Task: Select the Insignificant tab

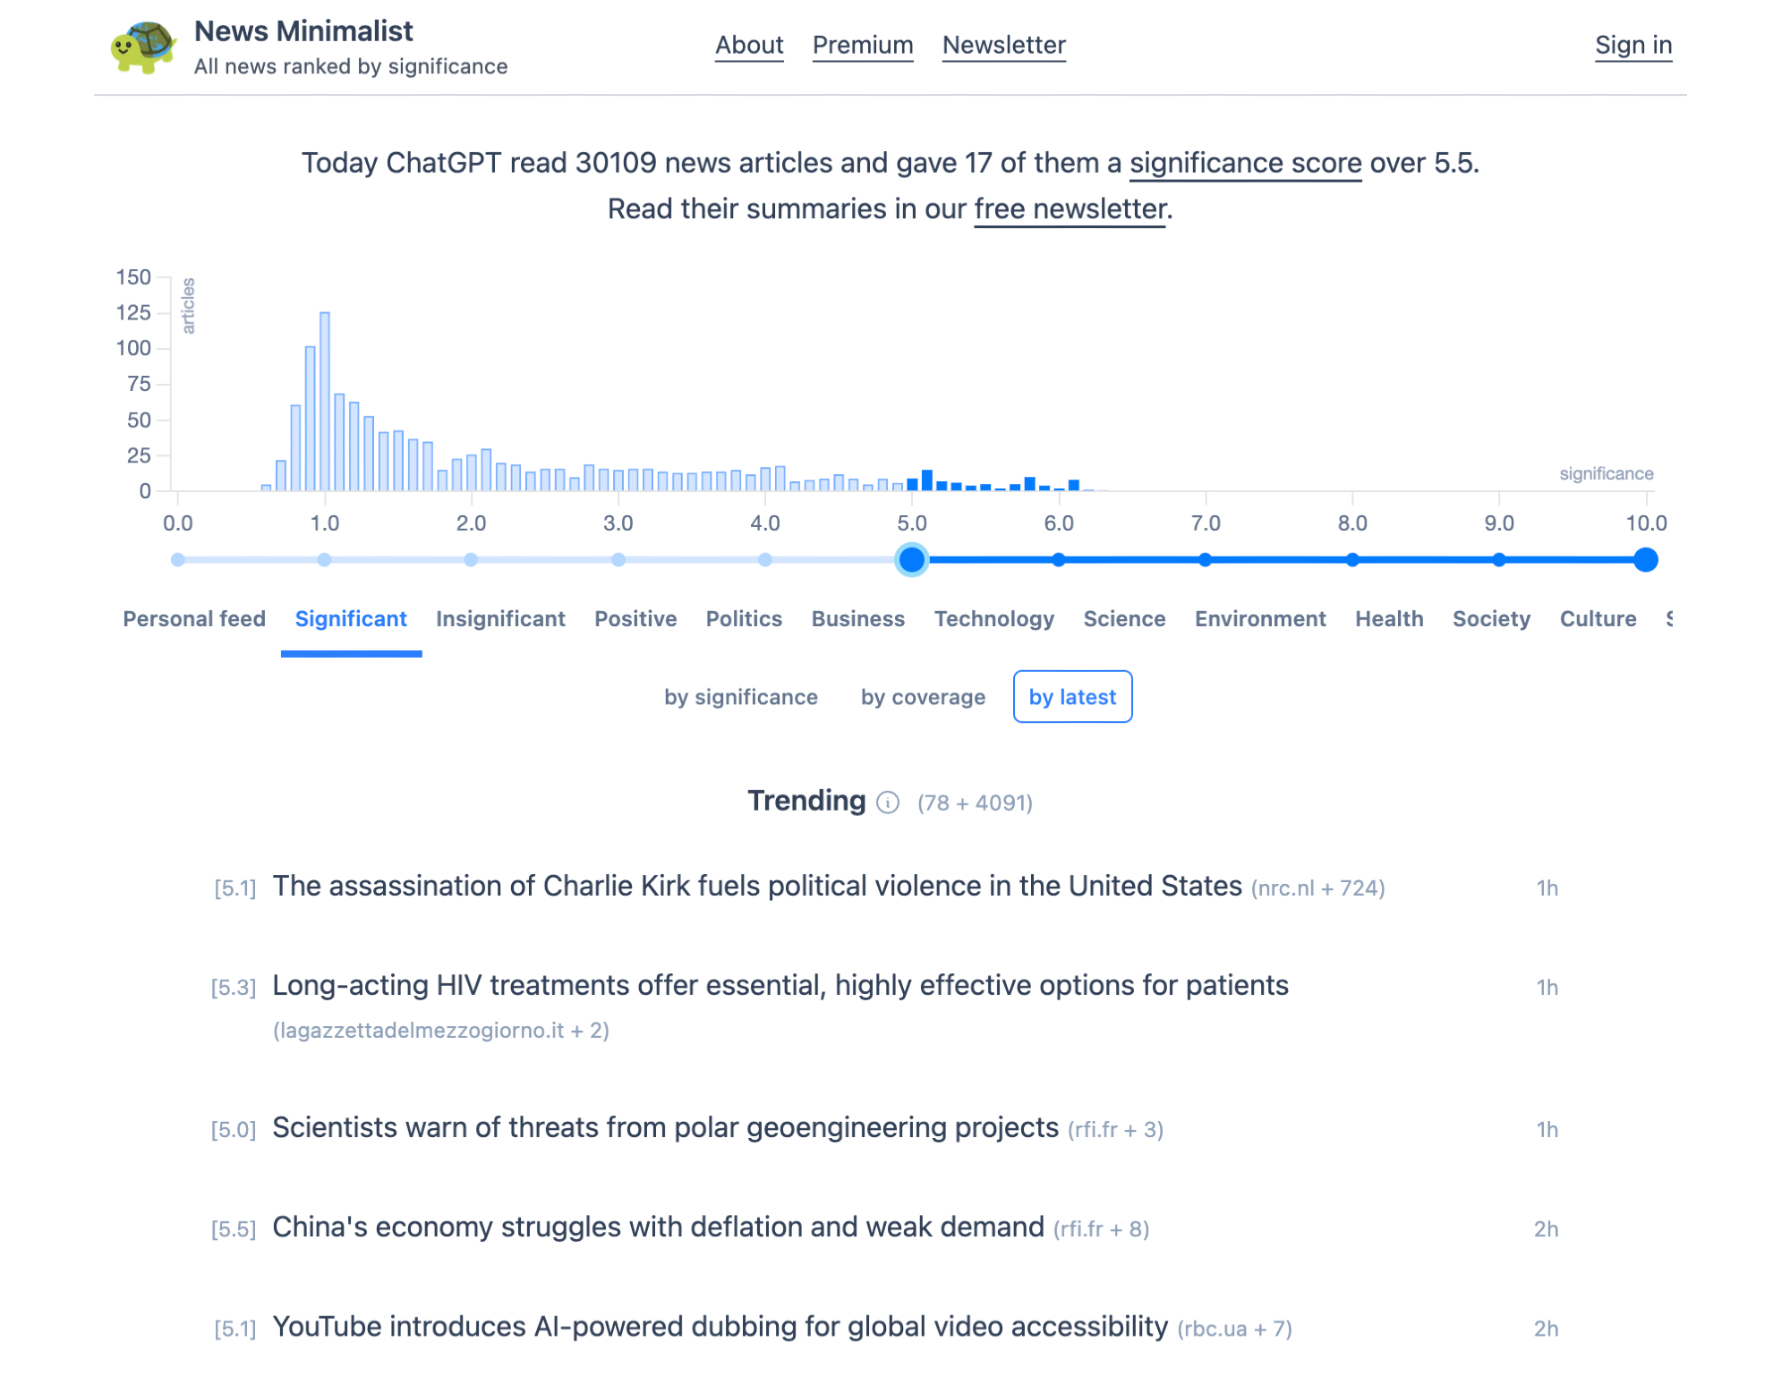Action: point(500,618)
